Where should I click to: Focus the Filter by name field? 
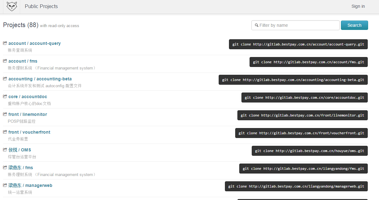(295, 25)
